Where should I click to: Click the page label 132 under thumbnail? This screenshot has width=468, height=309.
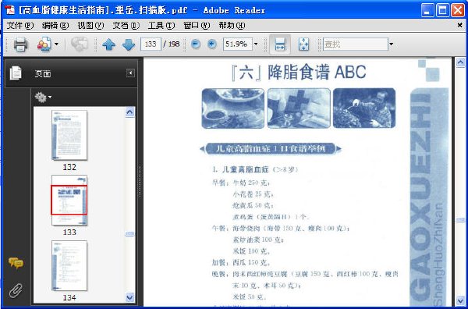(69, 167)
